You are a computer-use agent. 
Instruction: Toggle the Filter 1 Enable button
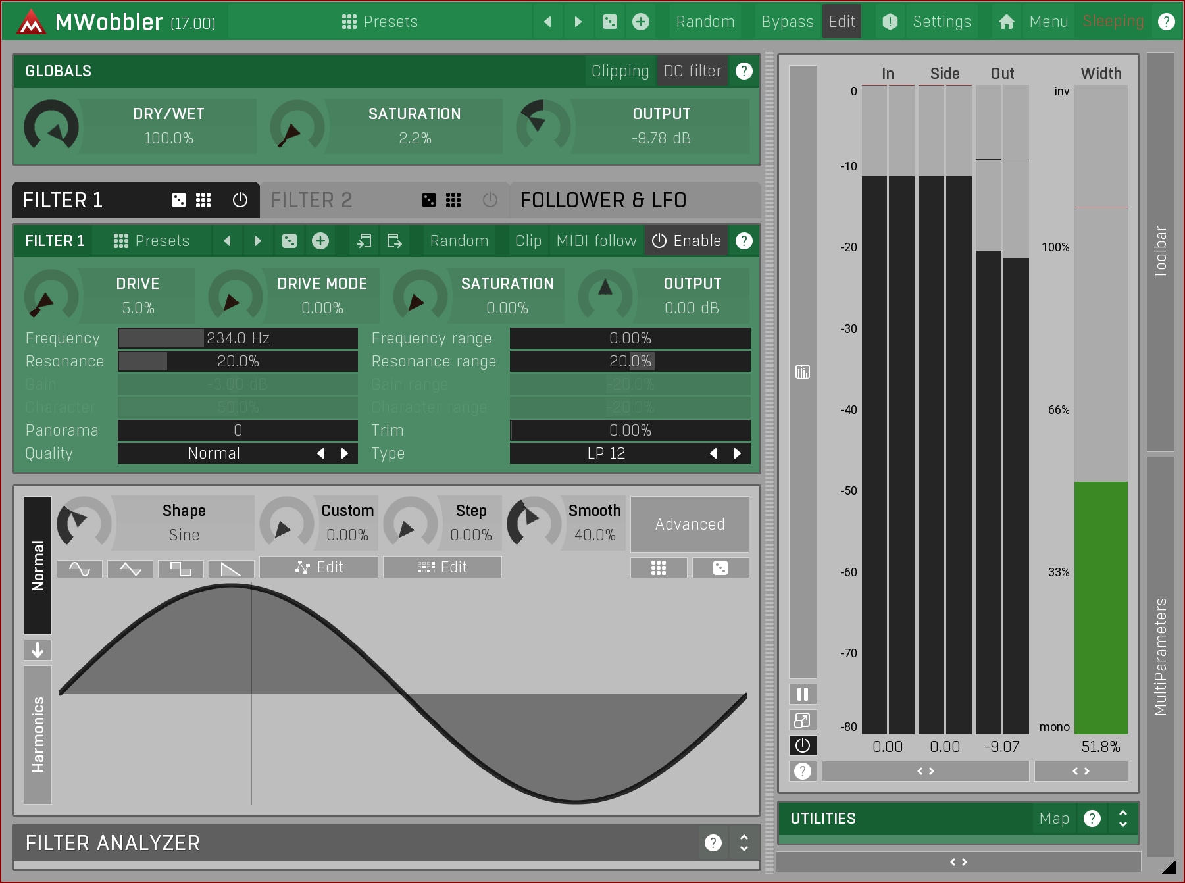687,241
